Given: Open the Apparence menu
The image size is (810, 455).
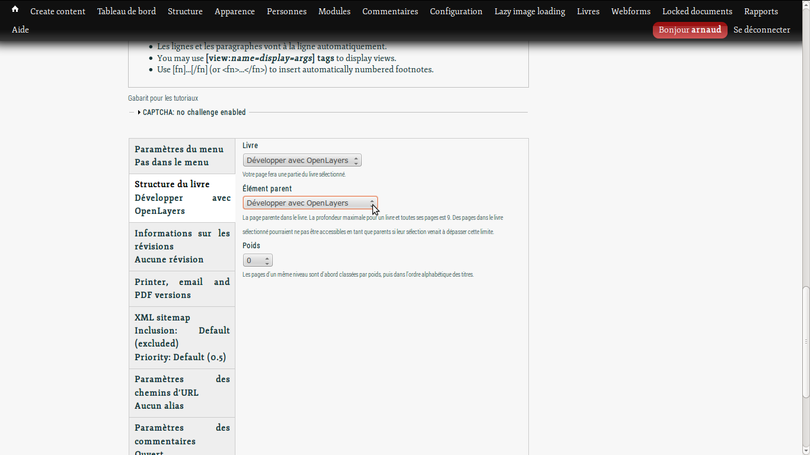Looking at the screenshot, I should click(235, 11).
